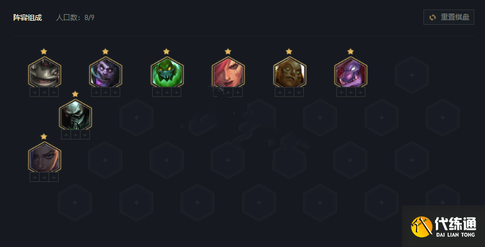The height and width of the screenshot is (247, 485).
Task: Select the gray wide-mouthed Tahm Kench champion
Action: pos(44,72)
